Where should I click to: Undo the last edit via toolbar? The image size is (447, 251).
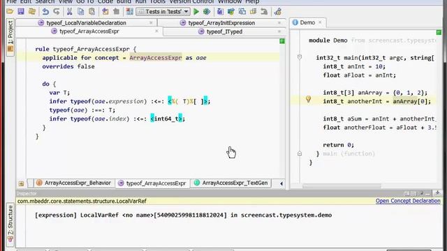click(45, 11)
